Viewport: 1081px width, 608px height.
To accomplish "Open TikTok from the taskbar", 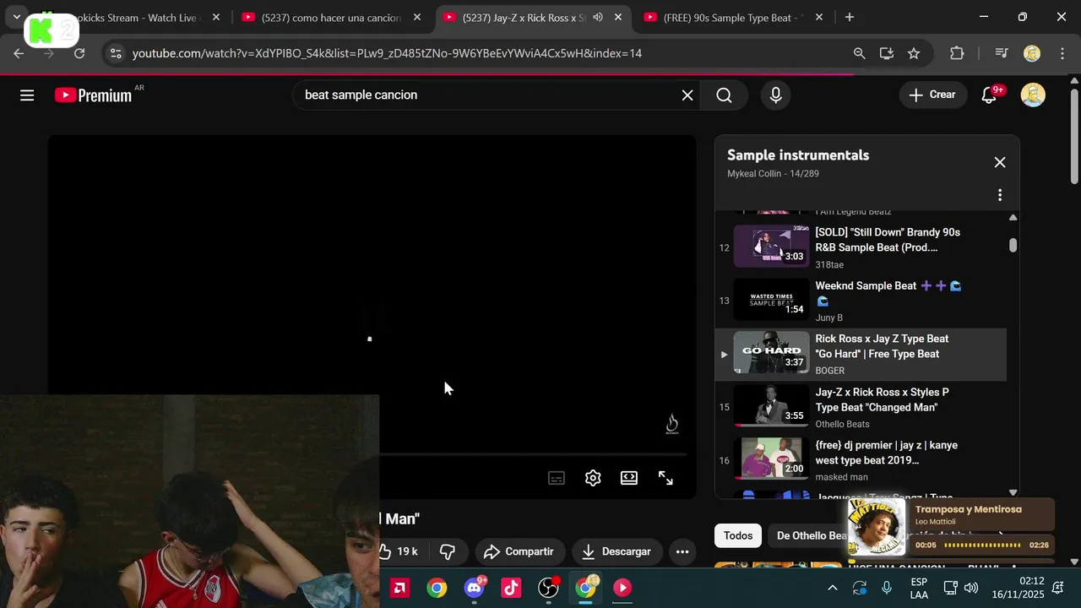I will [511, 588].
